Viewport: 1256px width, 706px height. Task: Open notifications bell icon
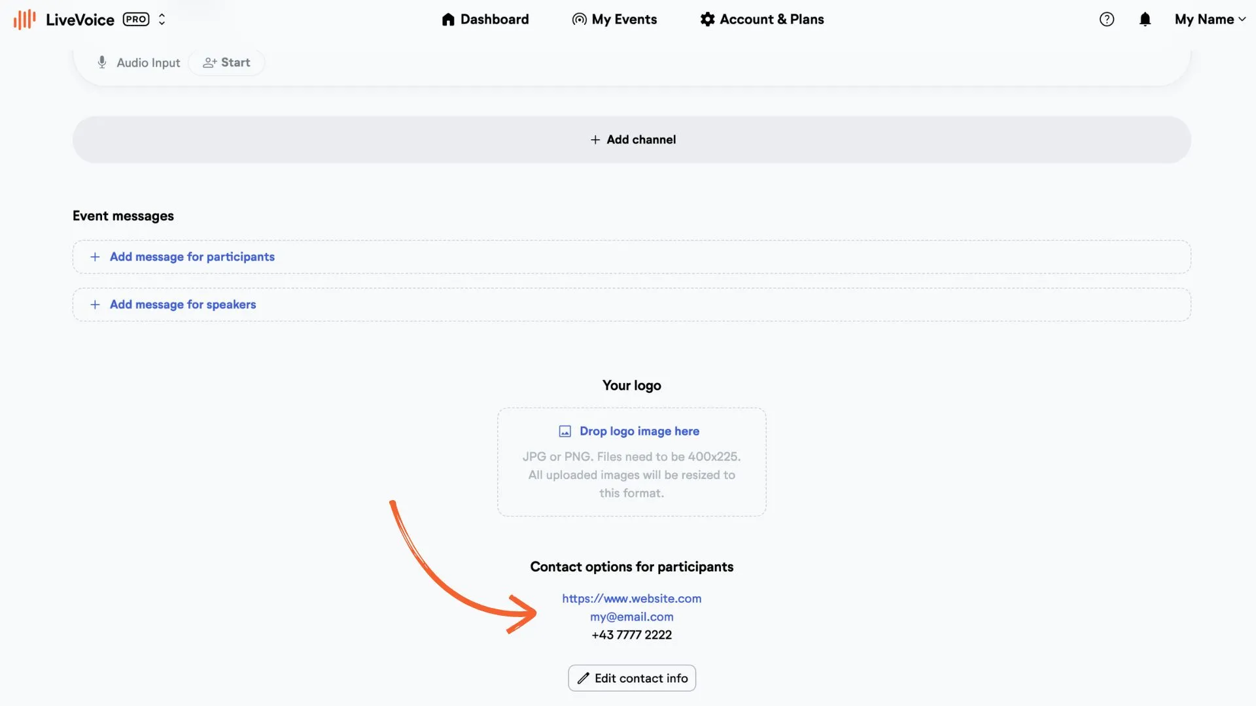tap(1145, 20)
